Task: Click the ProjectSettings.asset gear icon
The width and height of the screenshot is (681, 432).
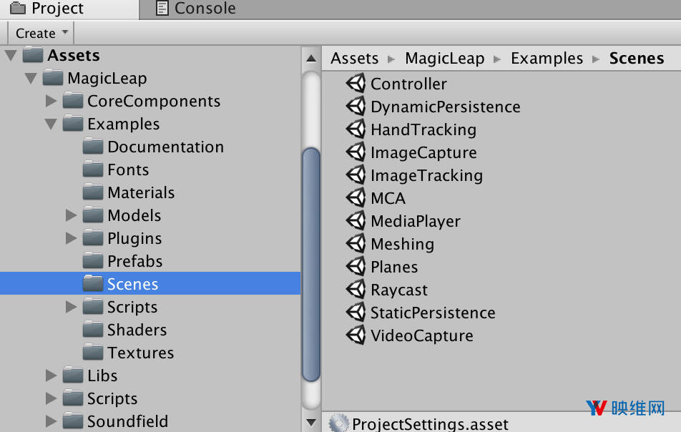Action: 338,423
